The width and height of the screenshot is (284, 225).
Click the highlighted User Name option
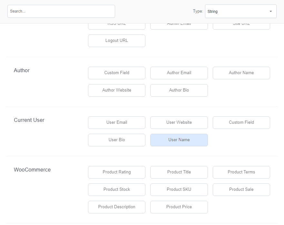pyautogui.click(x=179, y=140)
